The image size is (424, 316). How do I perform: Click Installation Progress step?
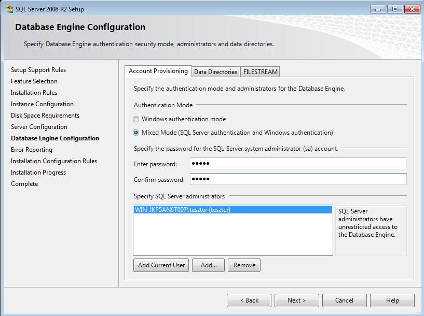coord(38,173)
